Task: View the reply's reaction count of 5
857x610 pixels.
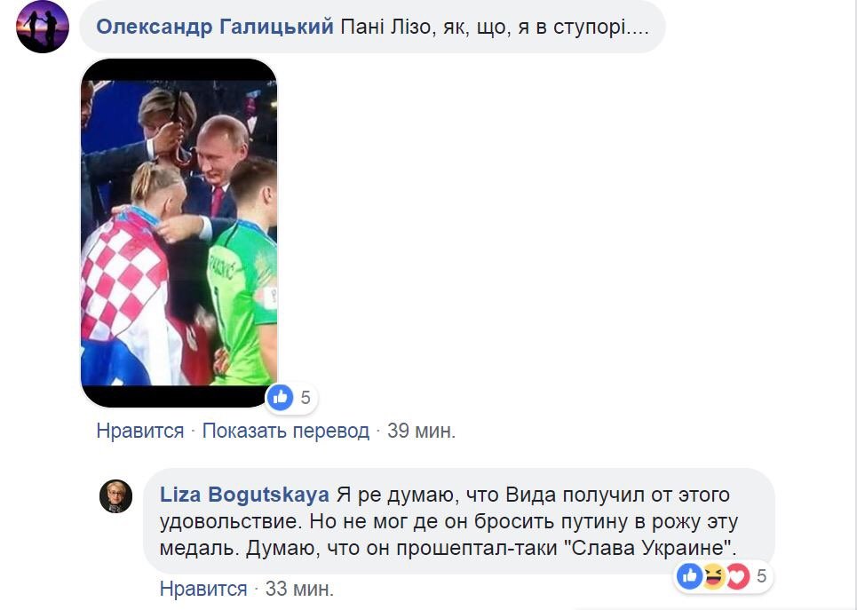Action: [761, 575]
